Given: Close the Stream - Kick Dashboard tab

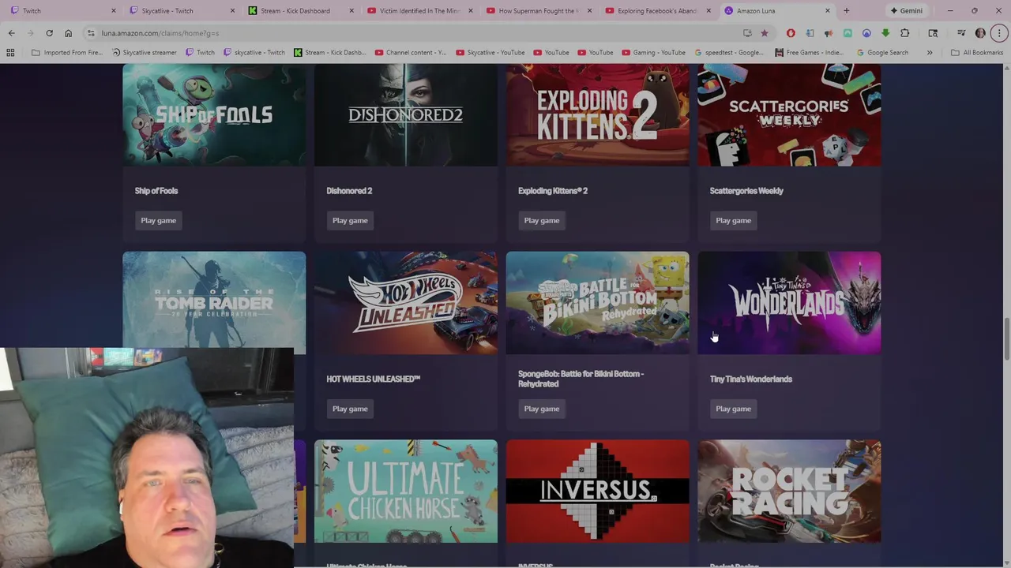Looking at the screenshot, I should coord(351,10).
